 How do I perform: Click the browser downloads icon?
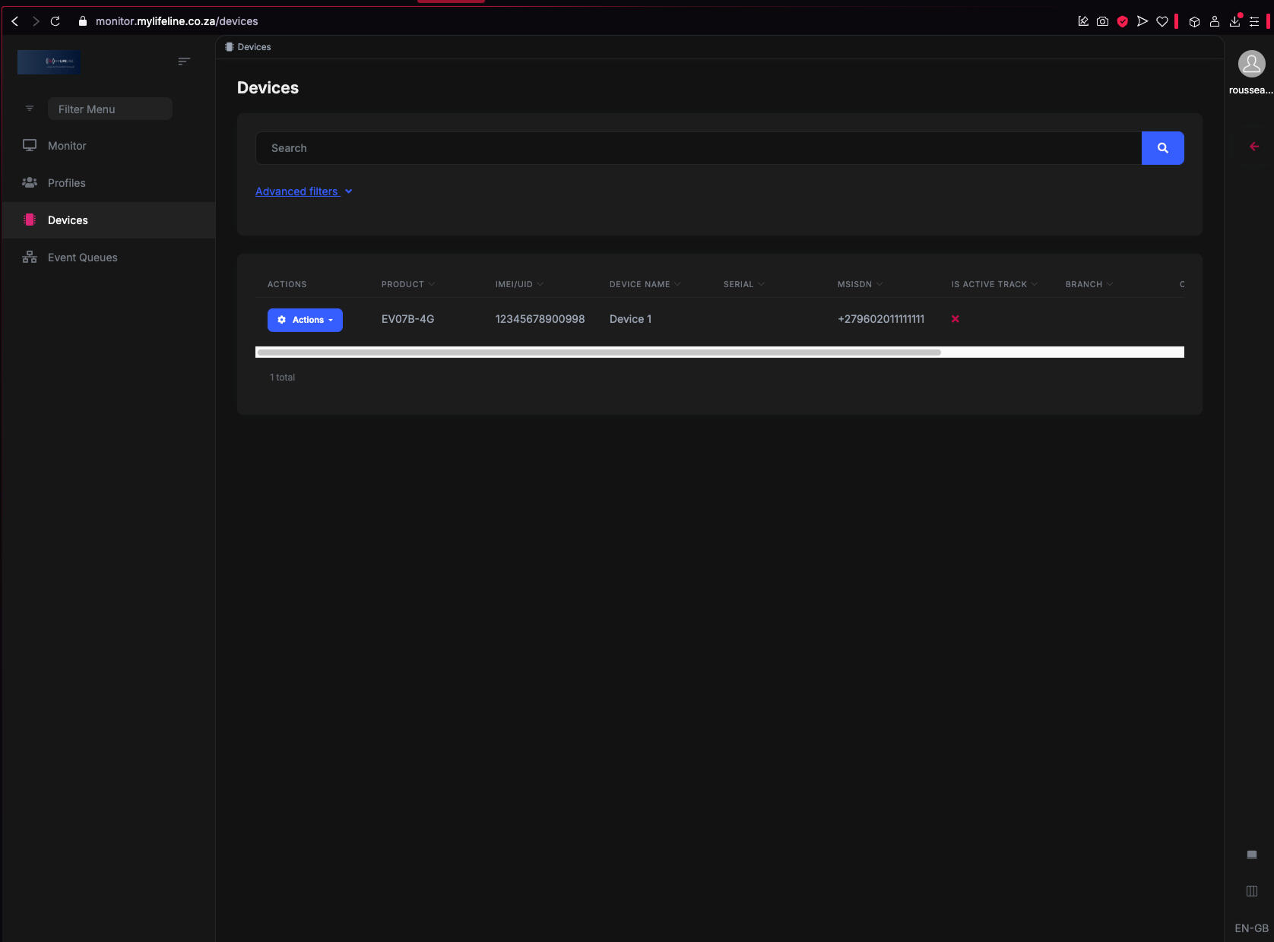(1234, 21)
